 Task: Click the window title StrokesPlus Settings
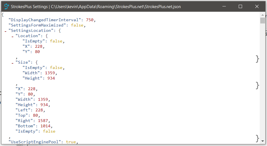click(29, 7)
